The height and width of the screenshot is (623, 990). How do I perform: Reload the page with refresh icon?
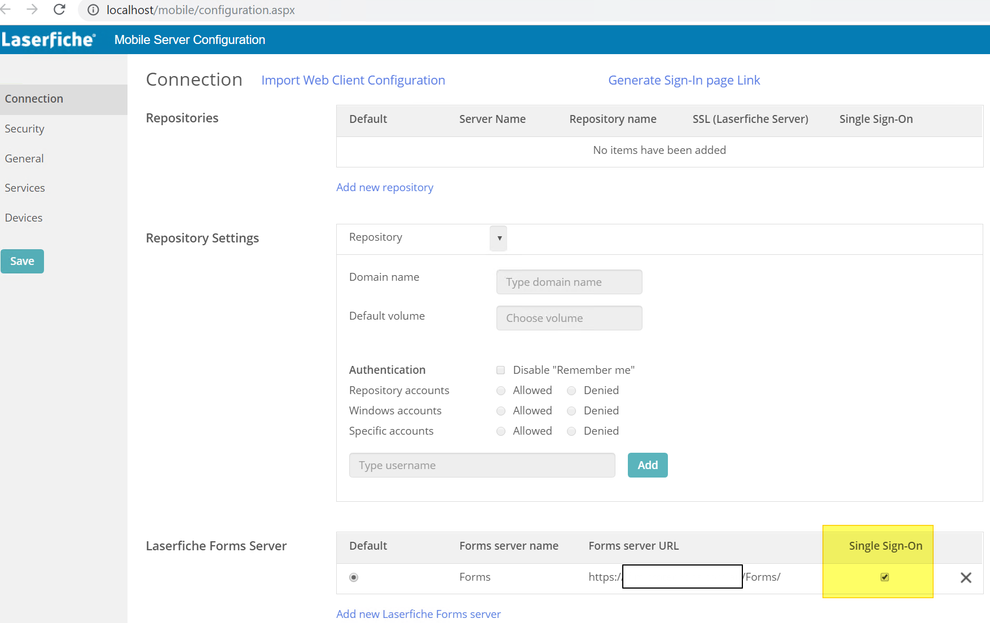pyautogui.click(x=59, y=10)
